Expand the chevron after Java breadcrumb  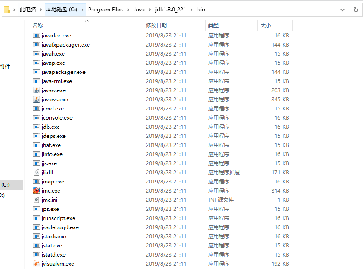pyautogui.click(x=150, y=10)
